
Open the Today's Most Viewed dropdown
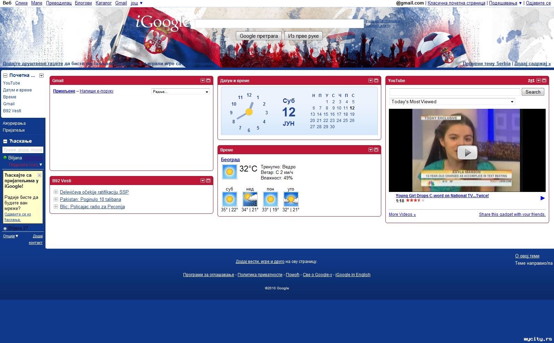(x=452, y=102)
